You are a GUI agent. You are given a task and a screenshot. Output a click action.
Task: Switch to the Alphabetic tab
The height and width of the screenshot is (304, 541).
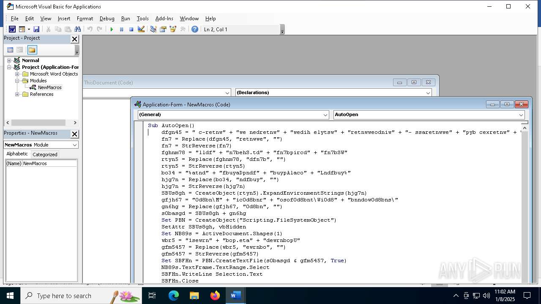[17, 154]
